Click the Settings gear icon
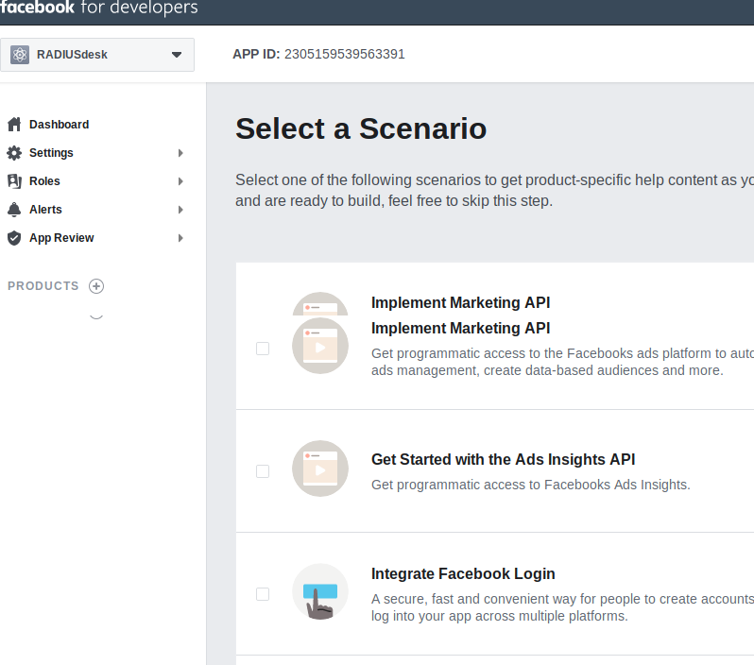 pyautogui.click(x=13, y=153)
